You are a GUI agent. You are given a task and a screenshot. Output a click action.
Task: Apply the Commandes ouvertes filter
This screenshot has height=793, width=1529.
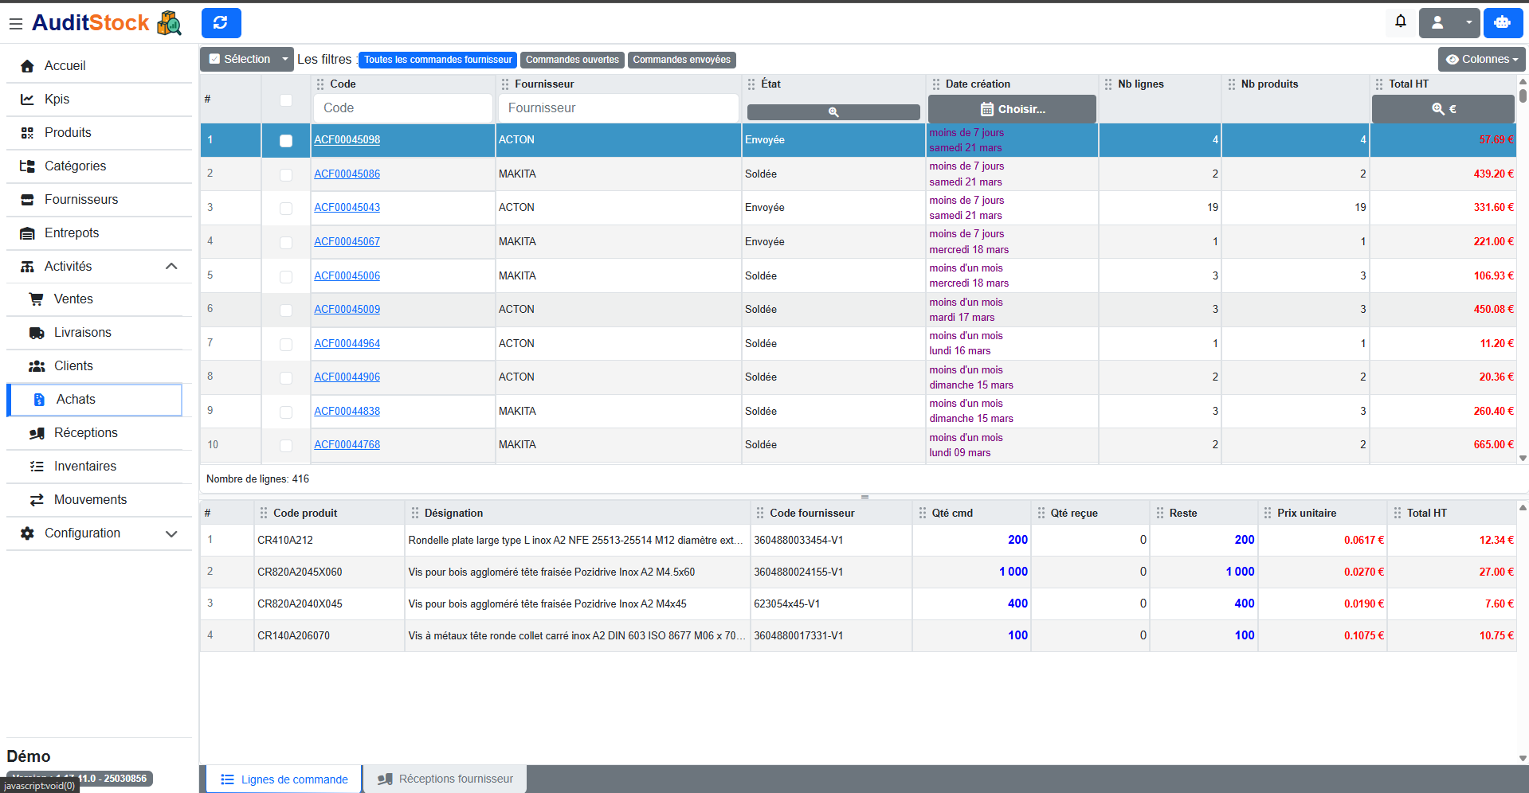(x=571, y=60)
